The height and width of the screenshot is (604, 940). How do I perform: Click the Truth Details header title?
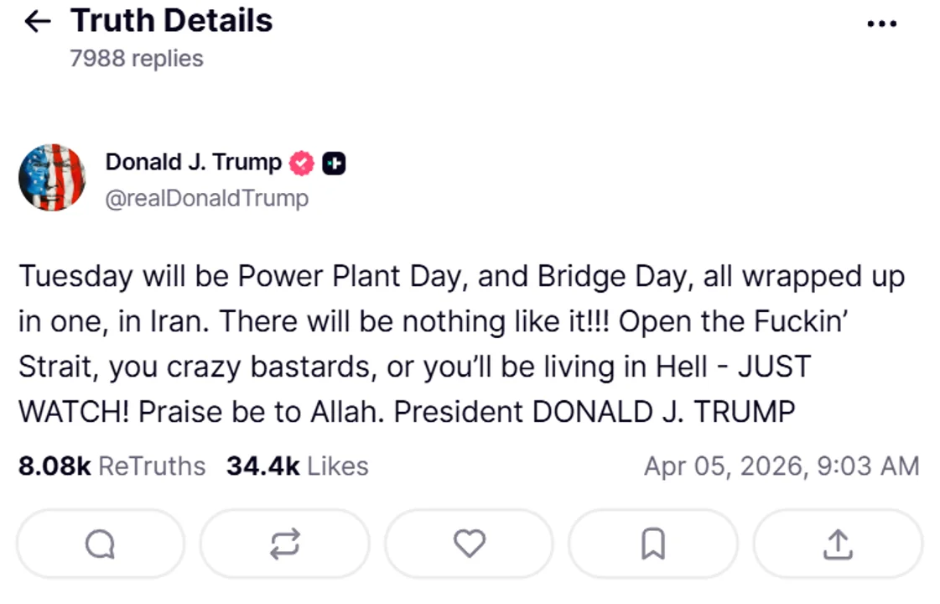[x=171, y=21]
